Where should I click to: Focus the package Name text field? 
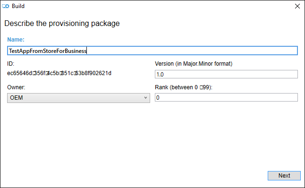[152, 51]
